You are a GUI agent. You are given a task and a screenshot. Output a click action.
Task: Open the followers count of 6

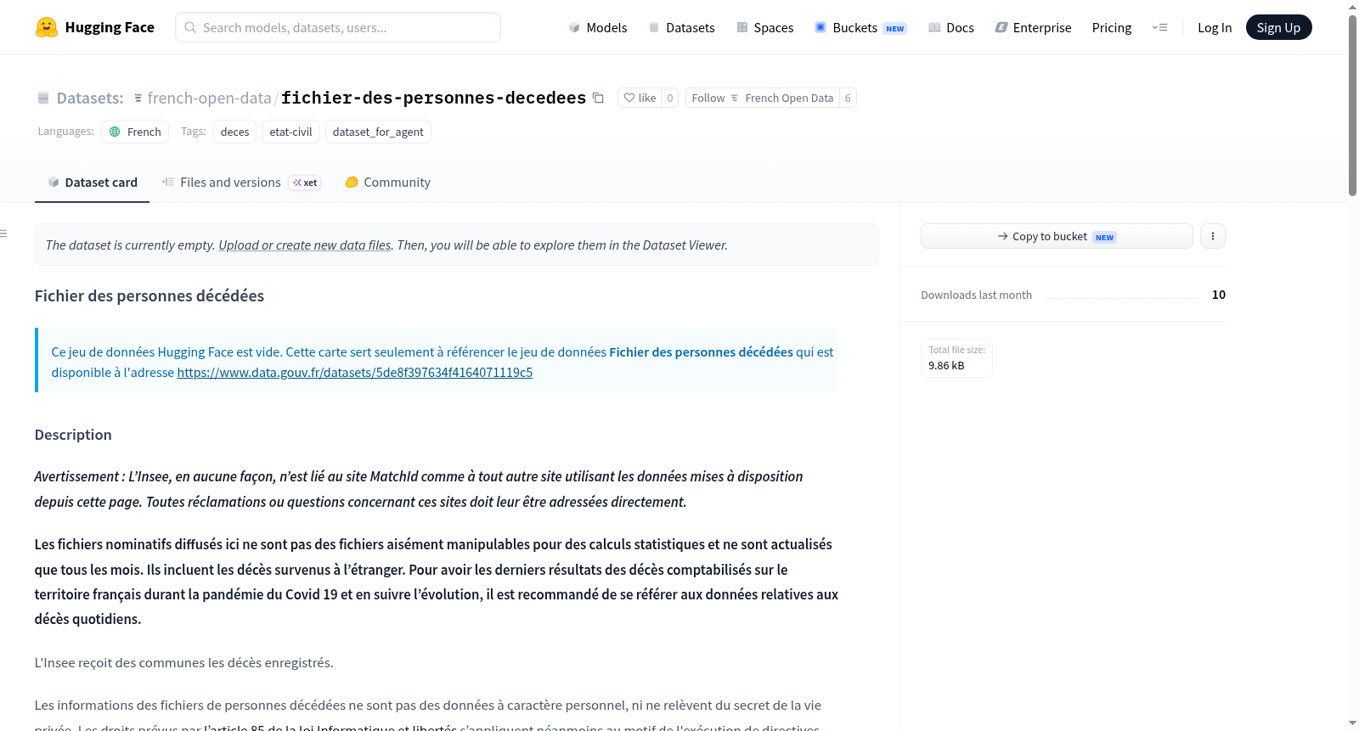tap(848, 98)
